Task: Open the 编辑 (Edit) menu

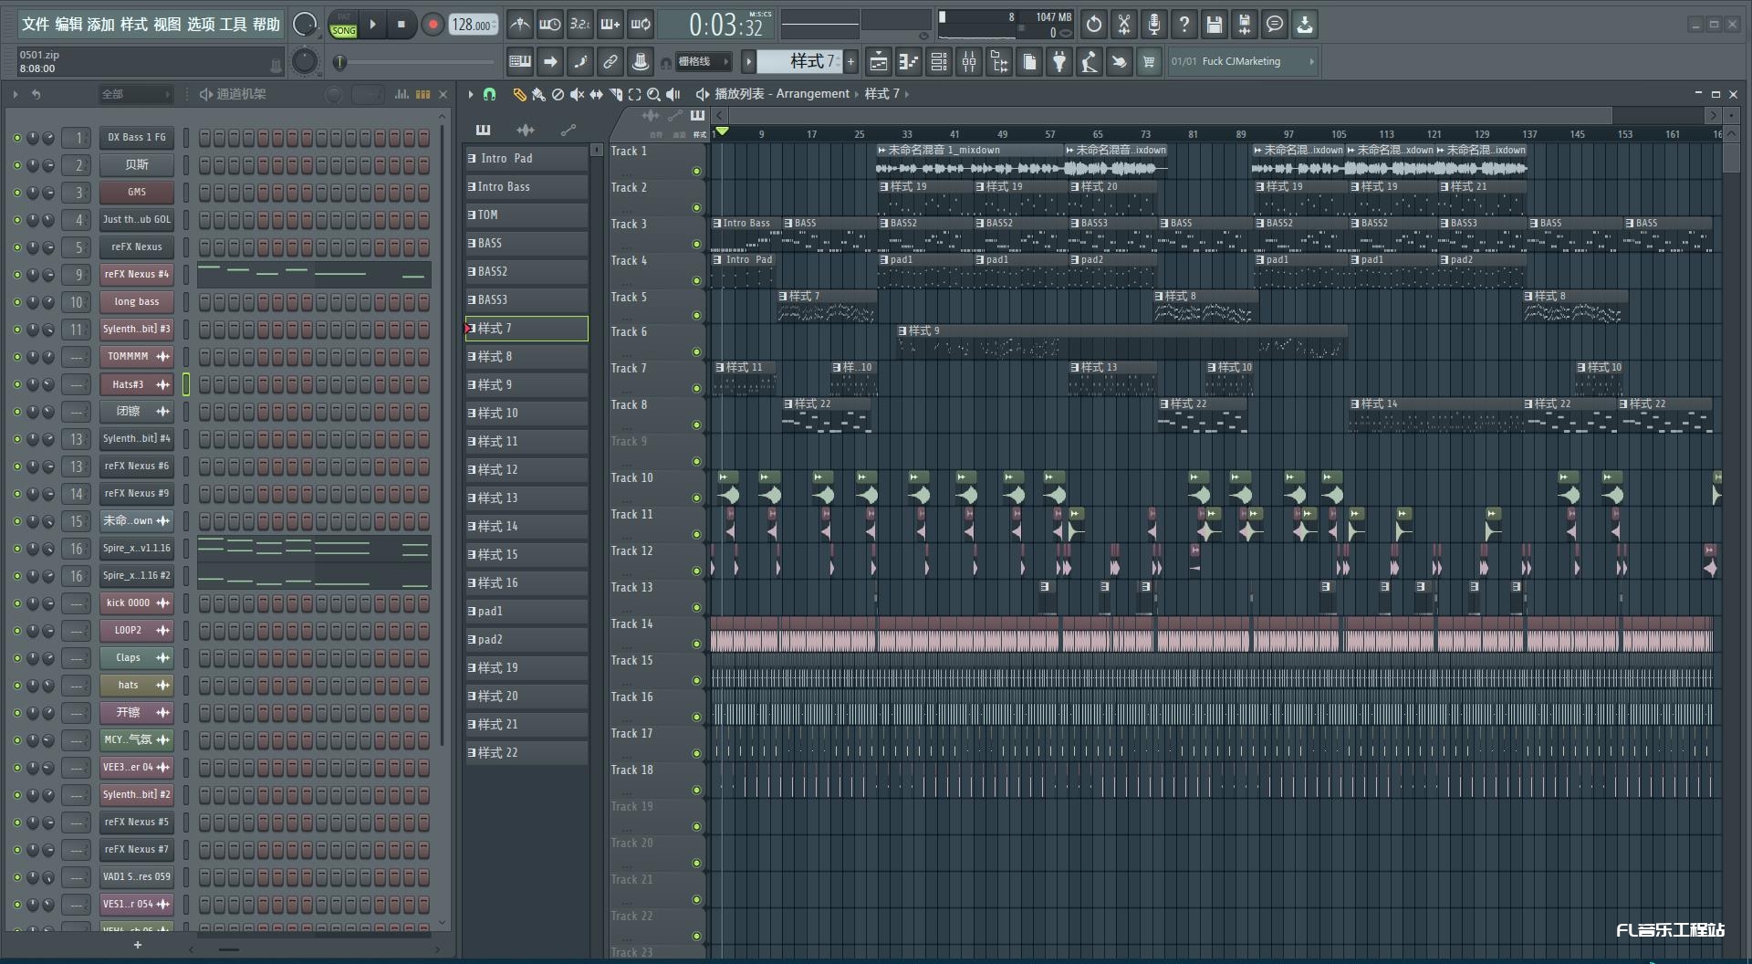Action: click(x=68, y=25)
